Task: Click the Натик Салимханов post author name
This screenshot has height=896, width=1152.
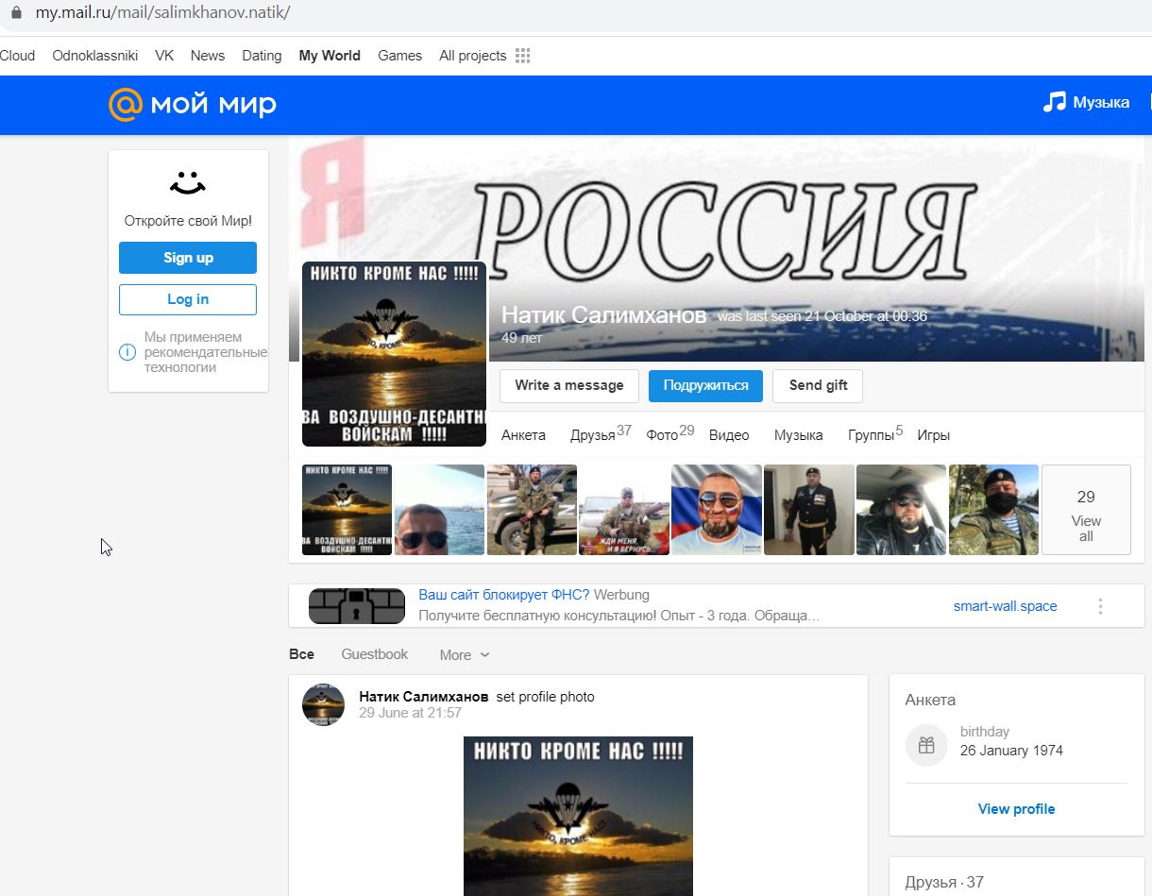Action: coord(424,697)
